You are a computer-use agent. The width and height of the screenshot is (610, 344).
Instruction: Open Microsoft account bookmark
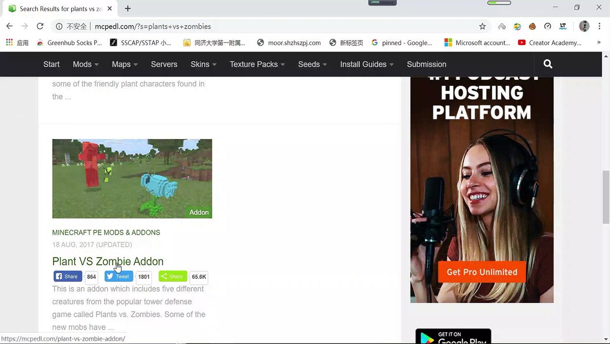[x=477, y=43]
